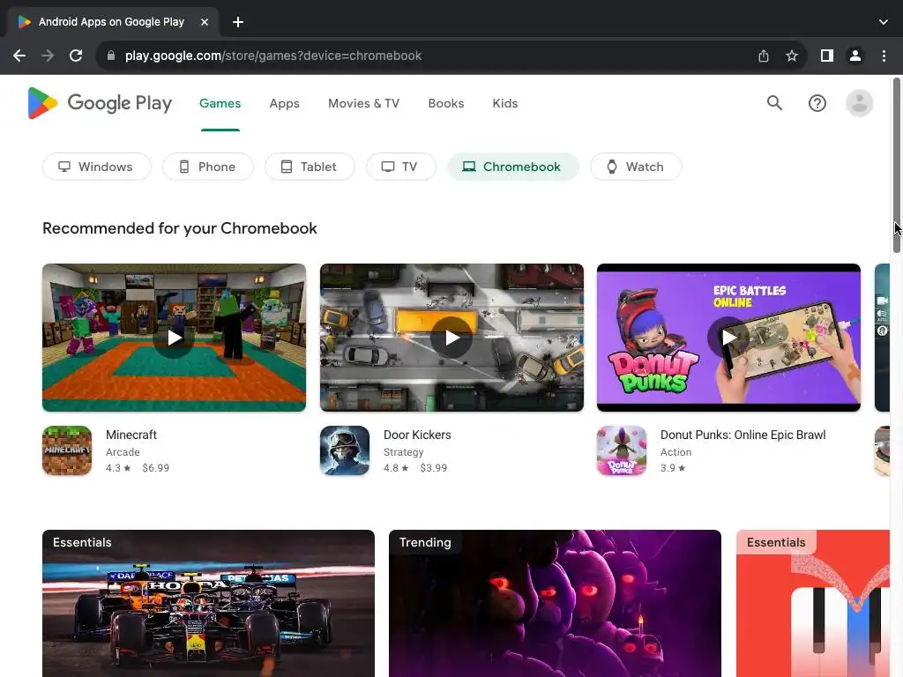Click the share page icon in address bar

coord(763,56)
